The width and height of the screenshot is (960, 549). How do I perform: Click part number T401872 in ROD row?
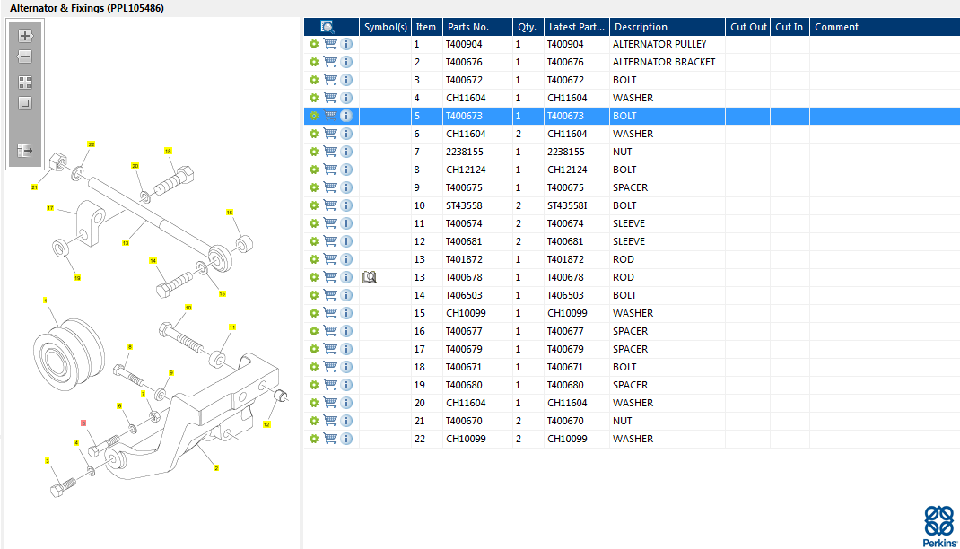(464, 259)
